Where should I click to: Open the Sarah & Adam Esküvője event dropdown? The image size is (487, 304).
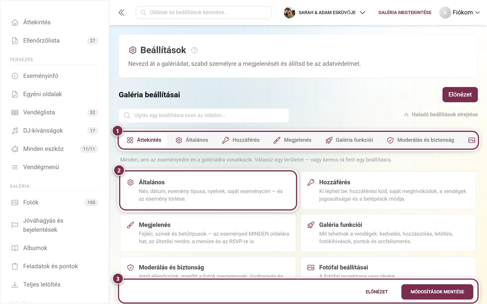pos(325,12)
